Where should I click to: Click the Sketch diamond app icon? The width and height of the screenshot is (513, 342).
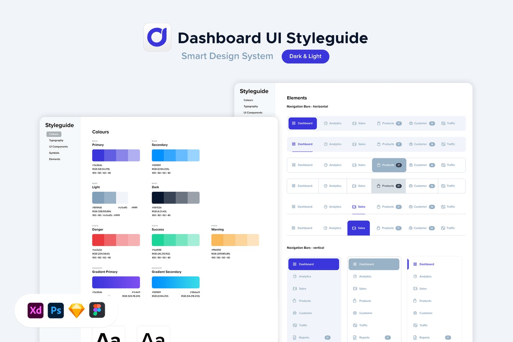click(x=76, y=311)
